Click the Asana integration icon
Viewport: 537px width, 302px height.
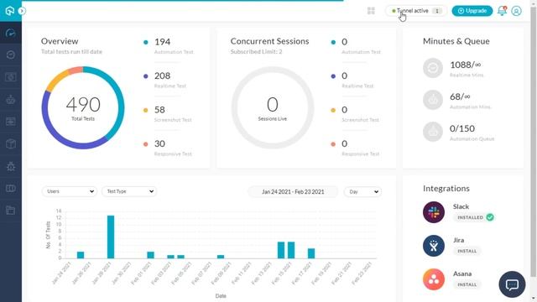pos(434,279)
